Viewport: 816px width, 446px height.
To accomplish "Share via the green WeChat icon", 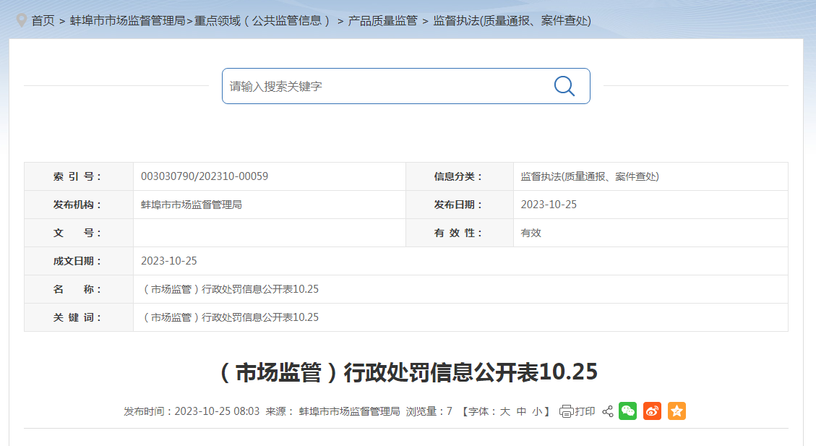I will [x=627, y=411].
